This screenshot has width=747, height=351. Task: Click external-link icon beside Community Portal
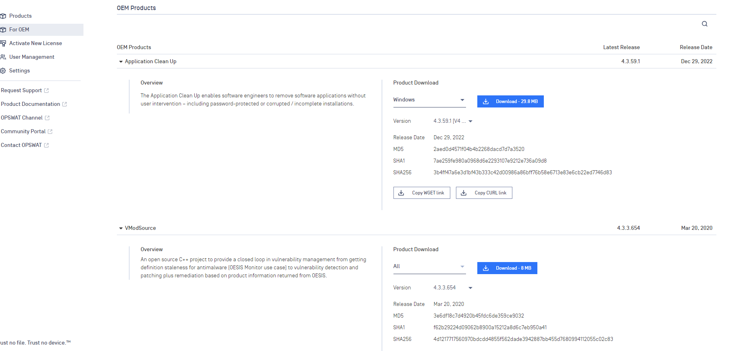[x=50, y=132]
